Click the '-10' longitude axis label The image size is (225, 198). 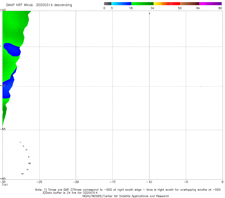click(149, 182)
